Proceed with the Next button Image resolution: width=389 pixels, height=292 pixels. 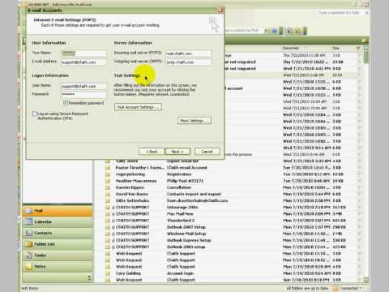pos(177,152)
